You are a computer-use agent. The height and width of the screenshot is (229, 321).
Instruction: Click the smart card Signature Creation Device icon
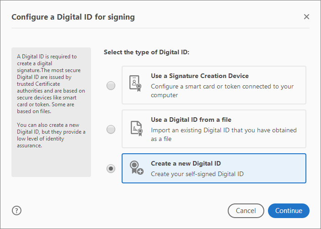coord(135,83)
